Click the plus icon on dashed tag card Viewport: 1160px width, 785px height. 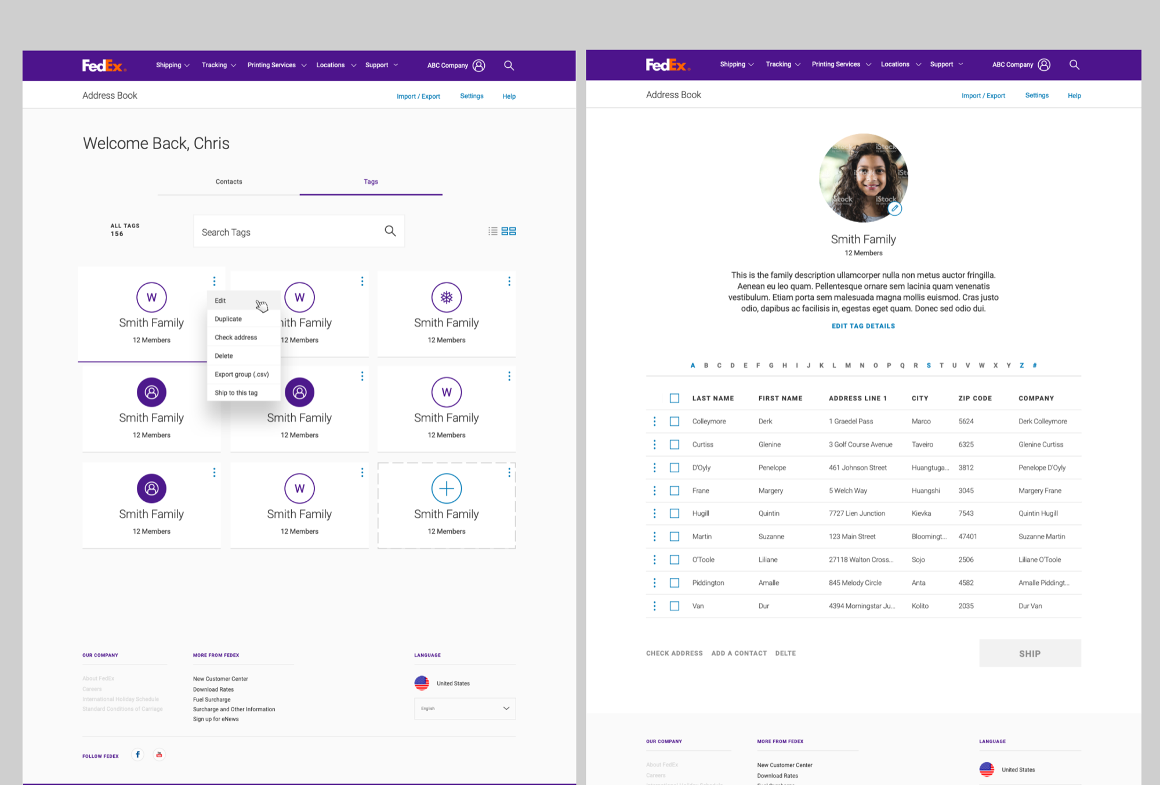tap(446, 489)
